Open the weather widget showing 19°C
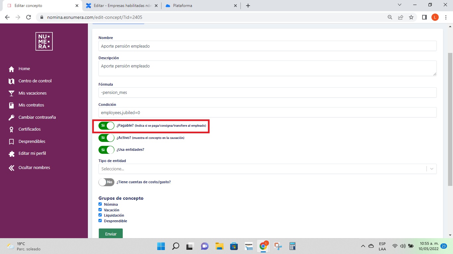The width and height of the screenshot is (453, 254). click(24, 246)
